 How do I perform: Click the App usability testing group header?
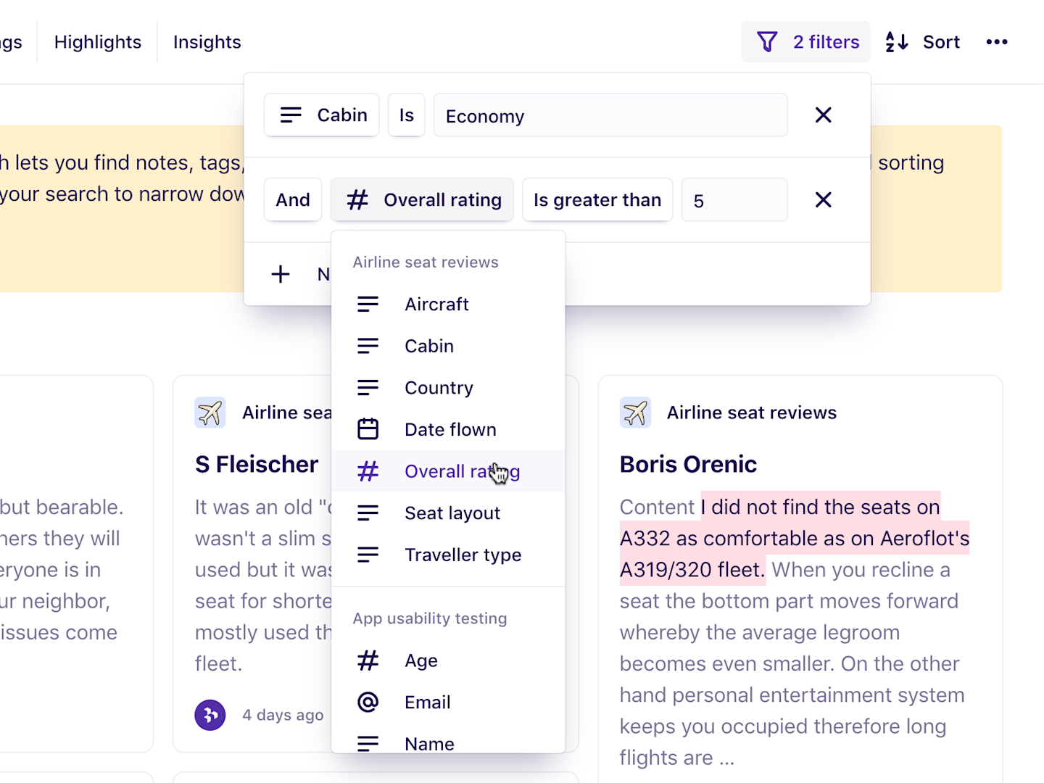430,618
